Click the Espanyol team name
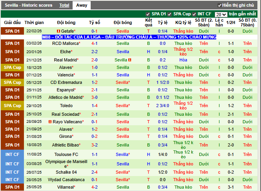261x191 pixels. coord(66,90)
